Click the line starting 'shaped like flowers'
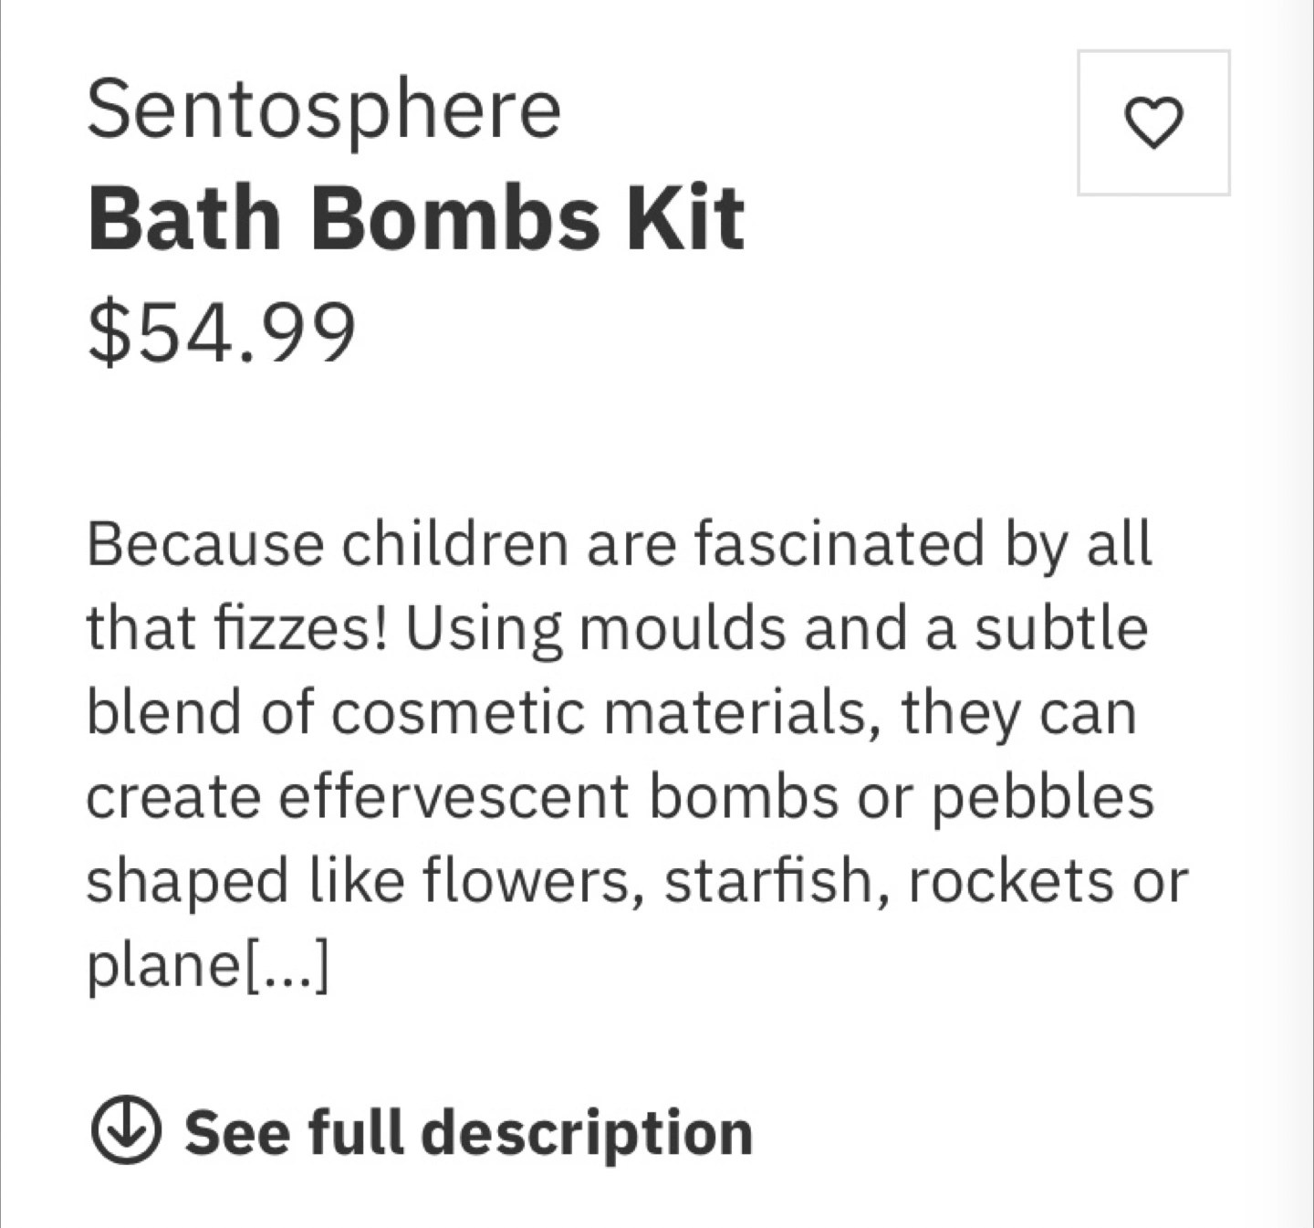 pos(637,881)
